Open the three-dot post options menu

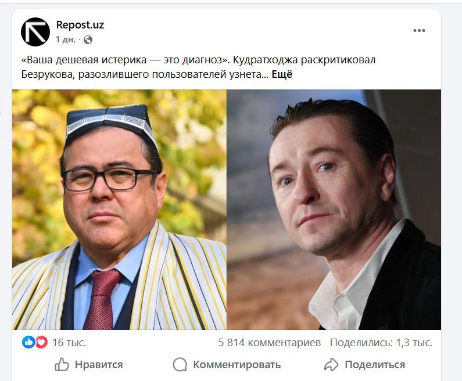pos(419,31)
